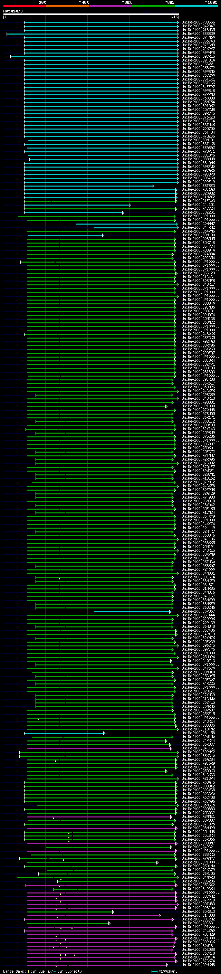The height and width of the screenshot is (974, 221).
Task: Click the cyan =100char. scale legend
Action: (164, 971)
